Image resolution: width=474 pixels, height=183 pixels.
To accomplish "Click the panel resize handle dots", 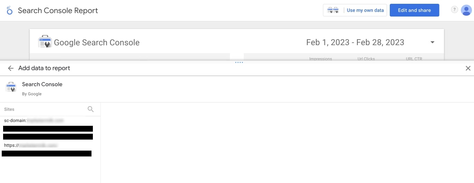I will pos(239,62).
